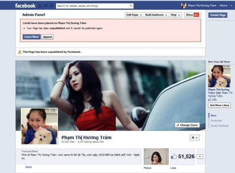The width and height of the screenshot is (235, 173).
Task: Go to Home in the header
Action: tap(223, 6)
